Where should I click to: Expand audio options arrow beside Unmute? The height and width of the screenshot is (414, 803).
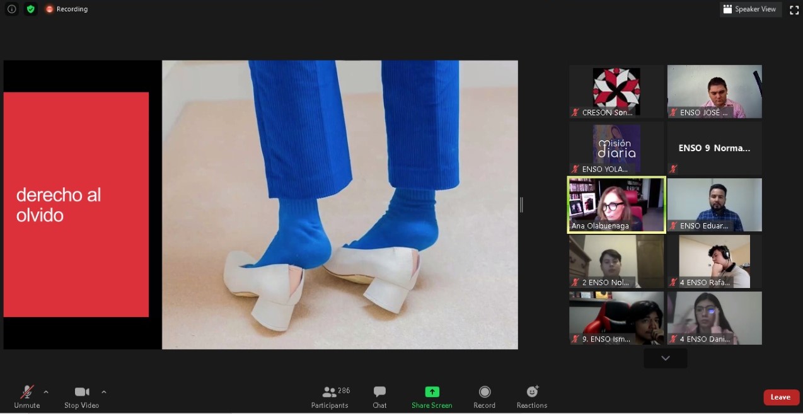[x=46, y=392]
